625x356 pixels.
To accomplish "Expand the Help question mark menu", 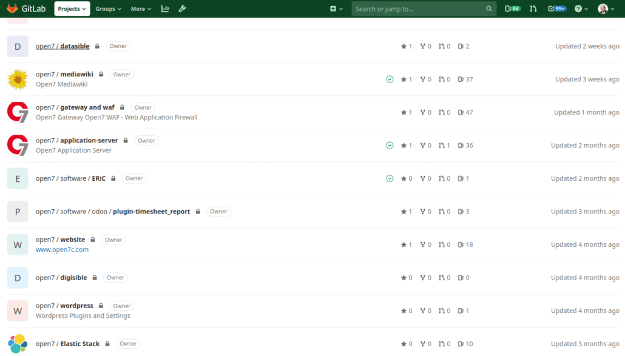I will tap(581, 8).
